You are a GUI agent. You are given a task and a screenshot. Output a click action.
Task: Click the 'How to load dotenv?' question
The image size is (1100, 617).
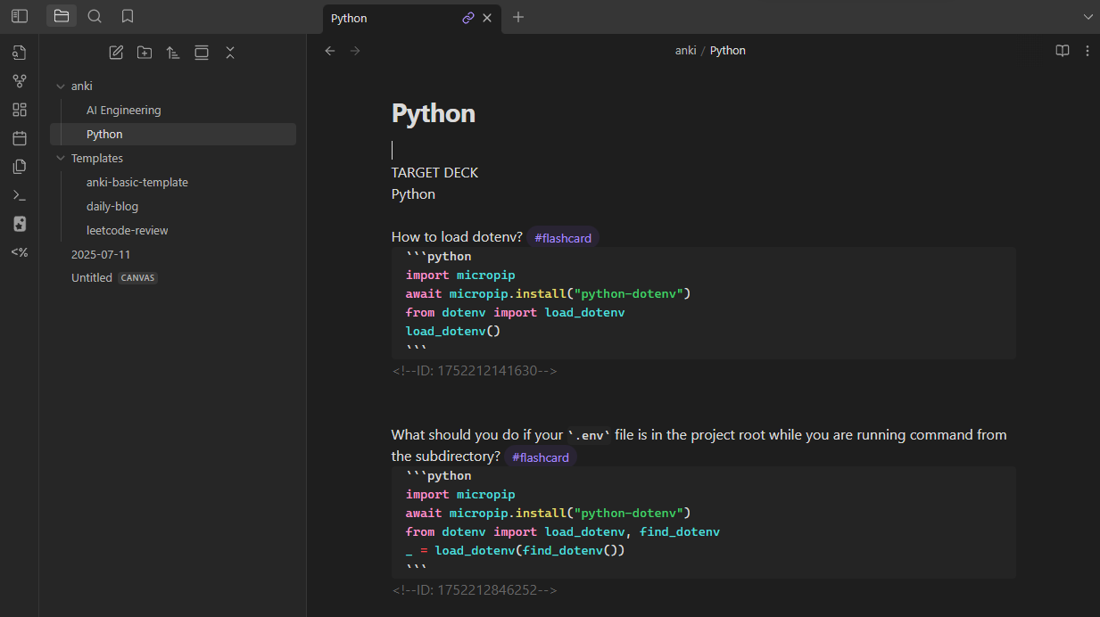tap(457, 237)
